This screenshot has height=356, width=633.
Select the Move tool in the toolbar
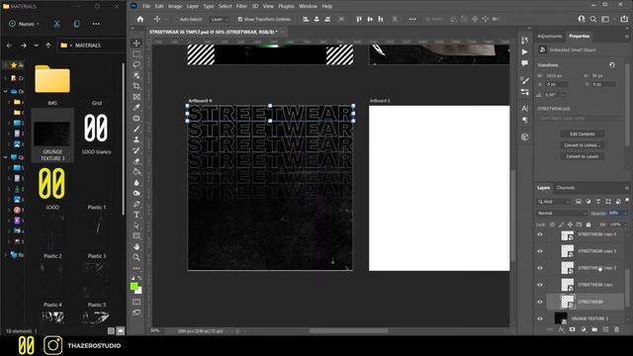coord(136,44)
